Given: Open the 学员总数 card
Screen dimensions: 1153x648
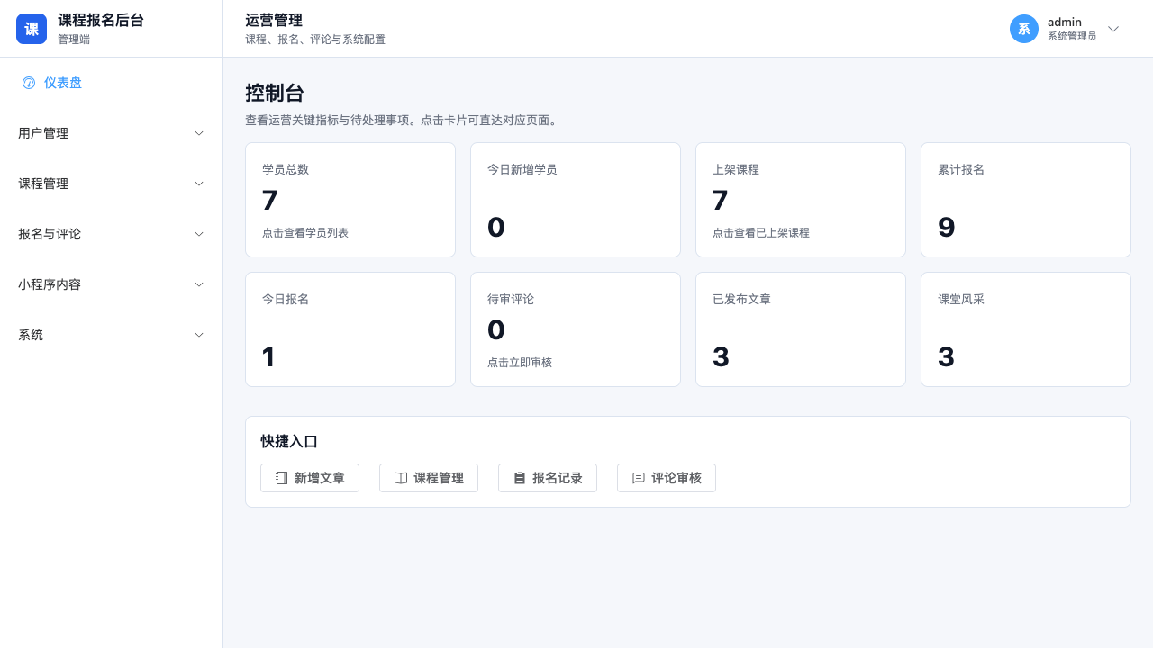Looking at the screenshot, I should click(x=350, y=200).
